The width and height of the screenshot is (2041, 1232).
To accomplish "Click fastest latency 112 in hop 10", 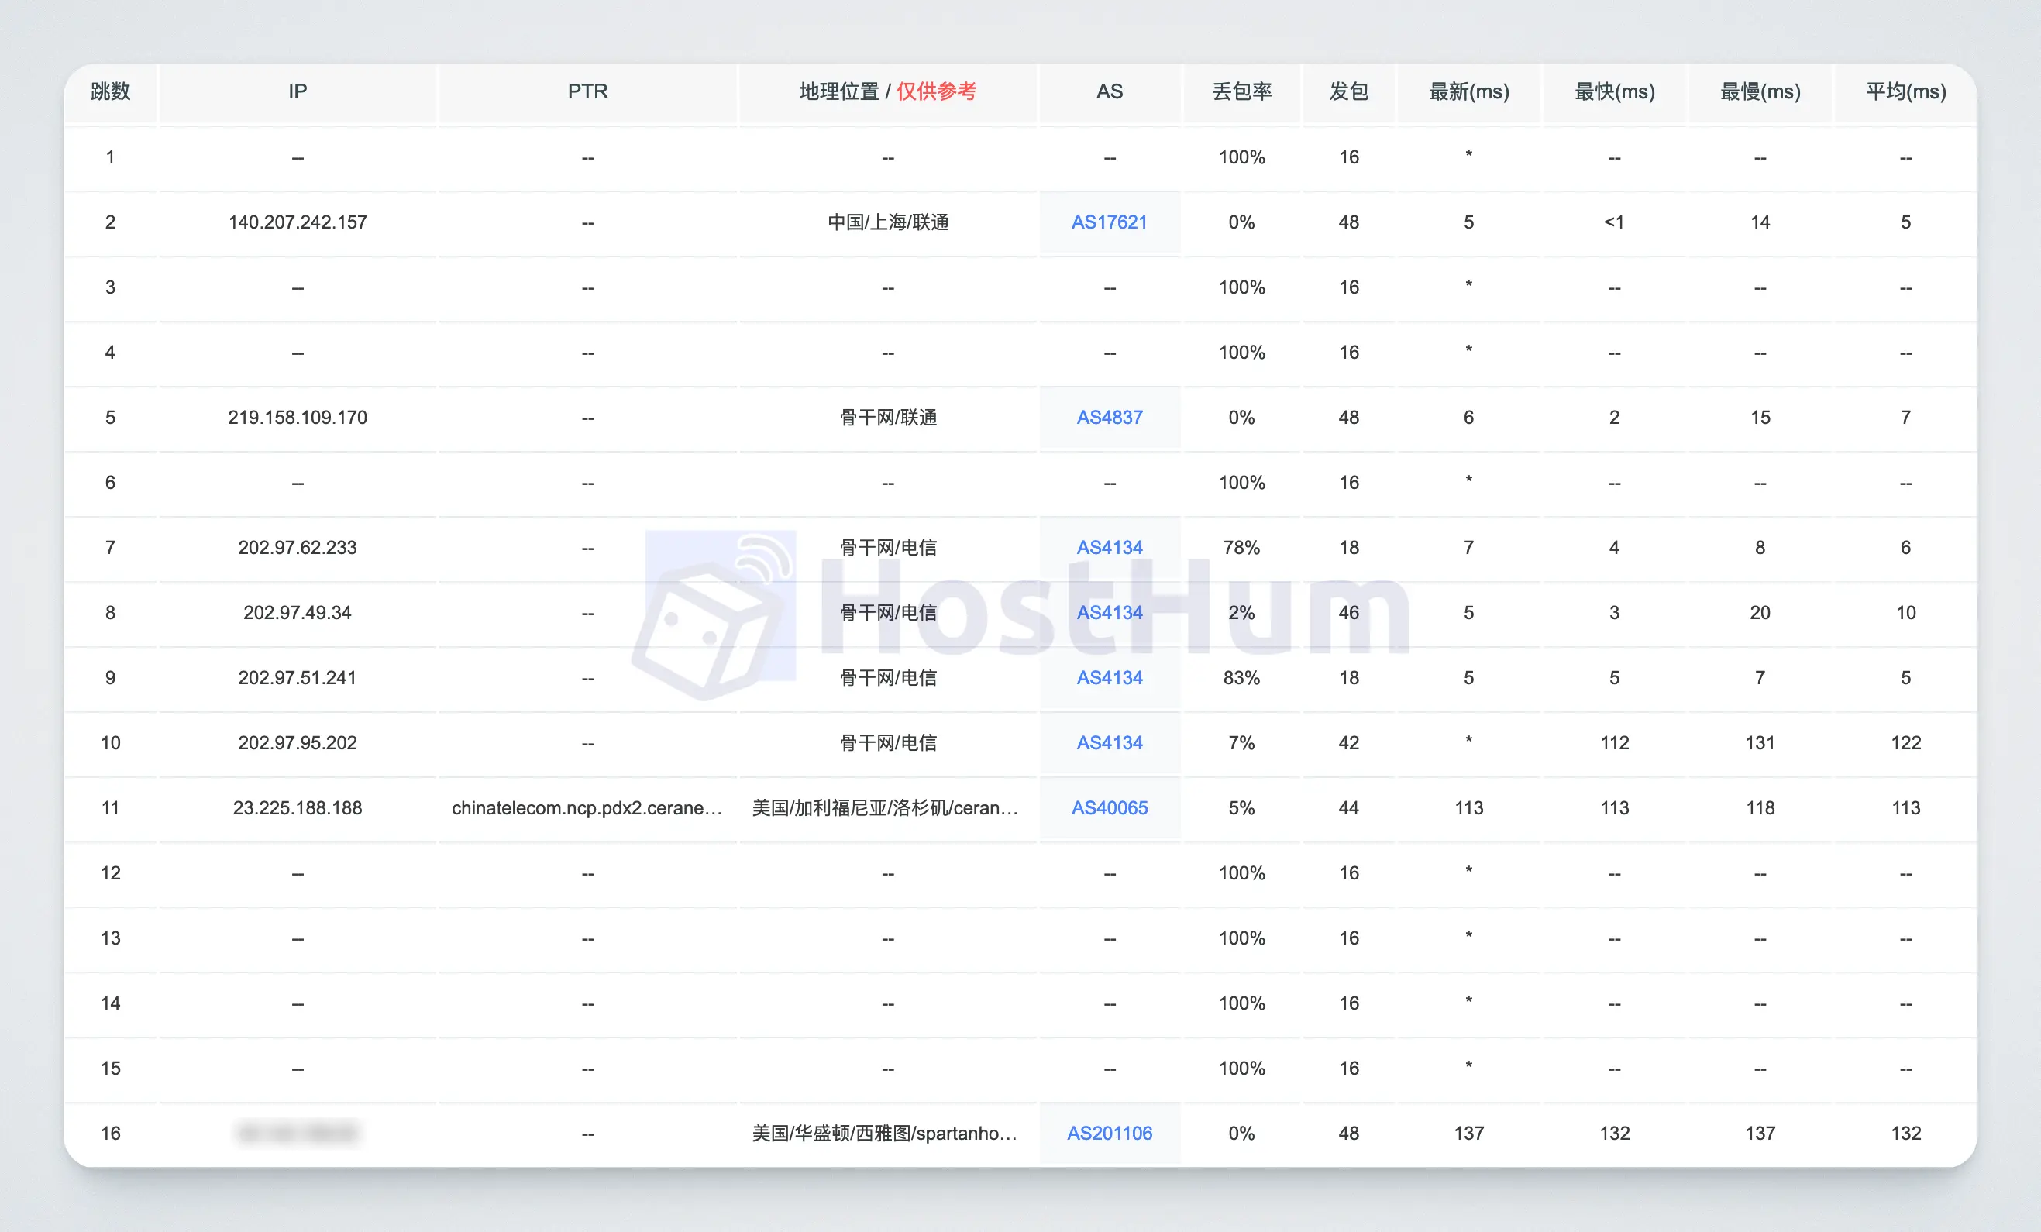I will (1614, 742).
